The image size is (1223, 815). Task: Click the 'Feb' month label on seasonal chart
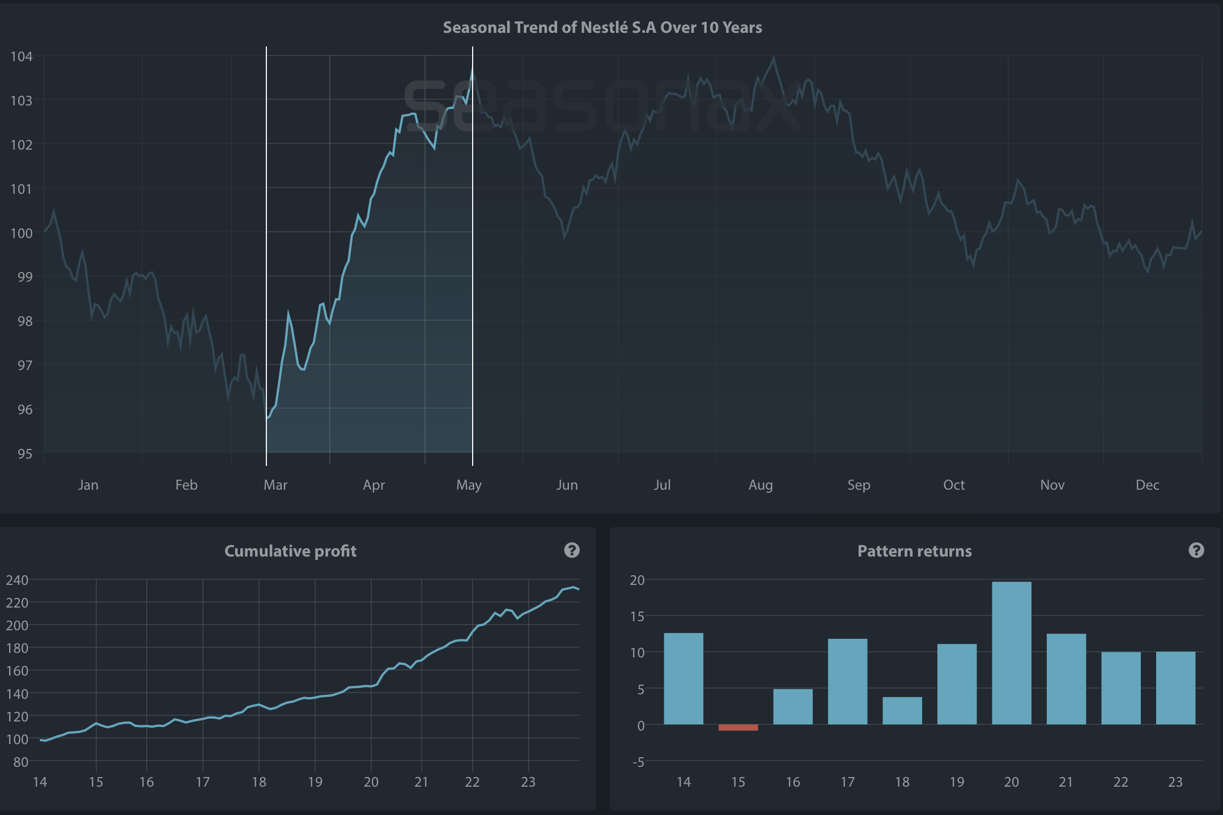(186, 485)
